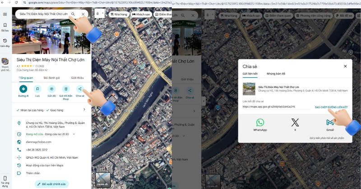Screen dimensions: 361x189
Task: Click the globe icon beside dienmaycholon.com
Action: (x=19, y=142)
